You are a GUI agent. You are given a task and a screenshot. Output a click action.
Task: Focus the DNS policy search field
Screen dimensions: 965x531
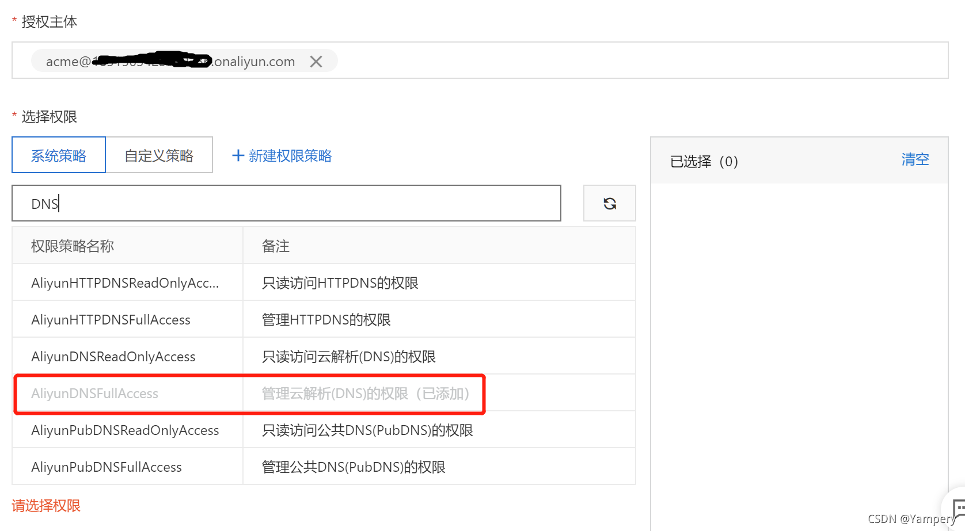tap(286, 203)
